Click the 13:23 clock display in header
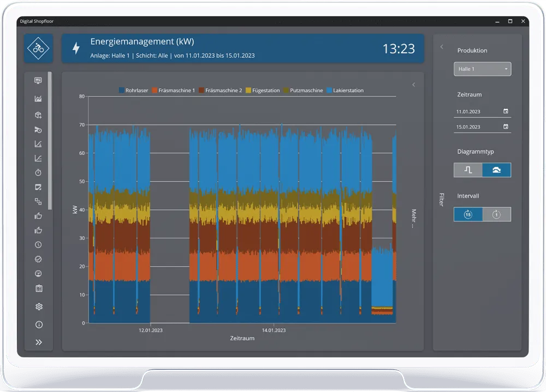 [399, 49]
